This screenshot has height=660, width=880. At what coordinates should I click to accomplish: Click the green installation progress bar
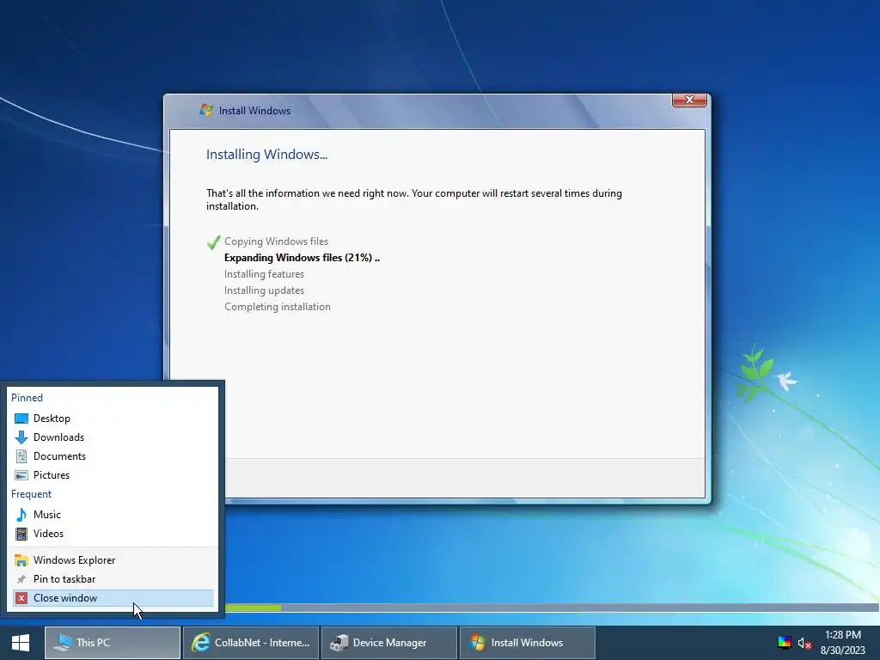[253, 608]
